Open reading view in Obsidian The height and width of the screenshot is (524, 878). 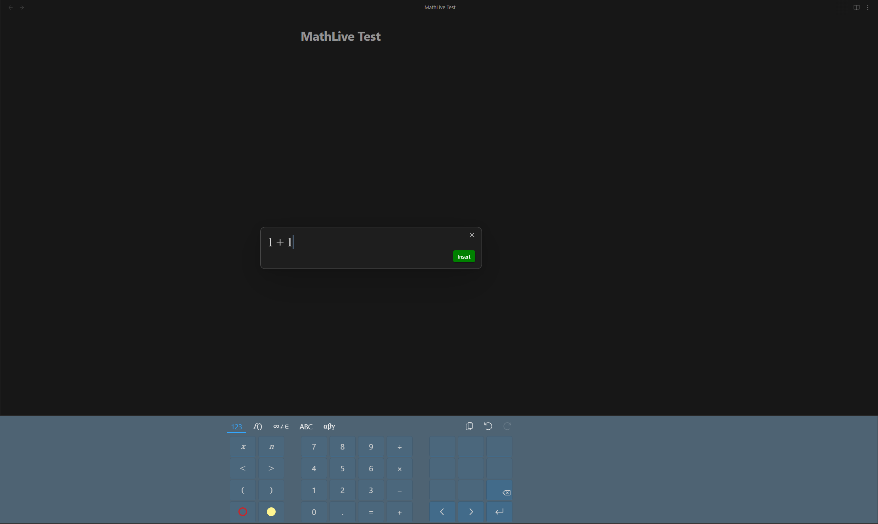tap(856, 7)
